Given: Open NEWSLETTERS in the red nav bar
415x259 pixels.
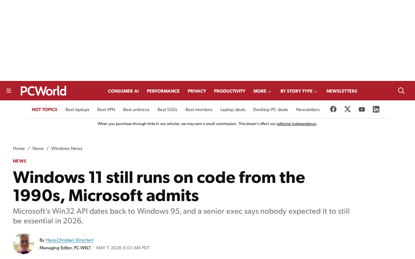Looking at the screenshot, I should click(342, 91).
